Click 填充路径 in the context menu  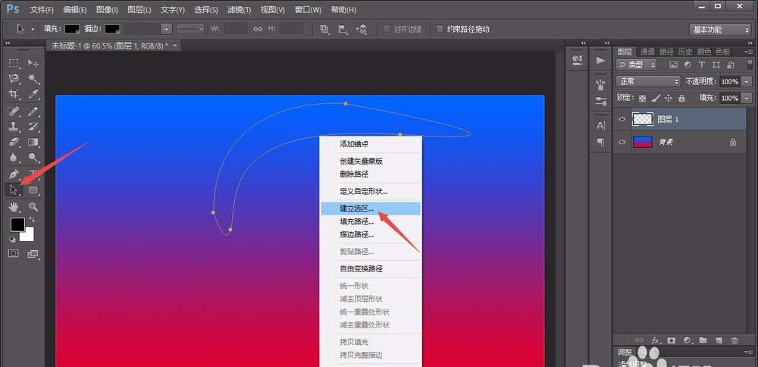coord(356,221)
